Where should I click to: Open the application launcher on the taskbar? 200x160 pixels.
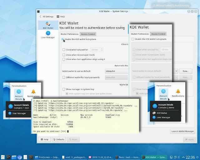(3, 157)
